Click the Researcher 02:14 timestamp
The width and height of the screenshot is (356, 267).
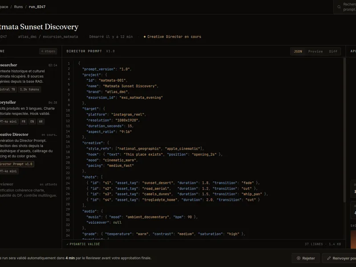tap(53, 65)
